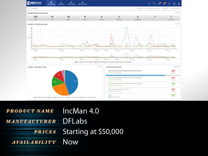208x156 pixels.
Task: Click the 1 On Hold statistic
Action: coord(171,18)
